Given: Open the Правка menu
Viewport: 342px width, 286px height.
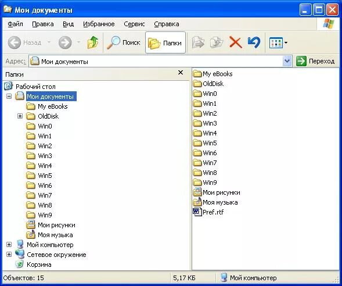Looking at the screenshot, I should point(43,24).
